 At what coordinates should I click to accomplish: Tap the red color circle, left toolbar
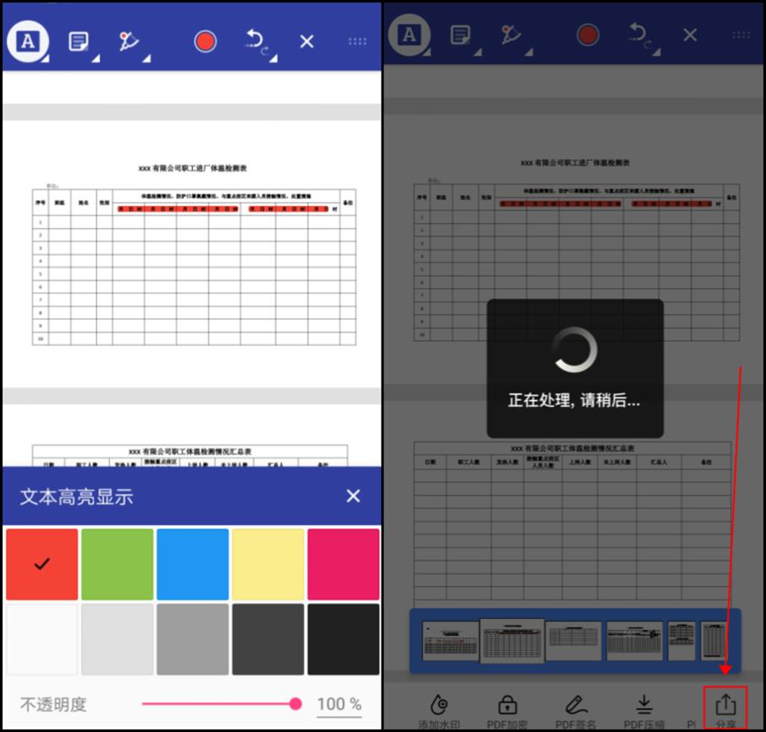coord(205,41)
